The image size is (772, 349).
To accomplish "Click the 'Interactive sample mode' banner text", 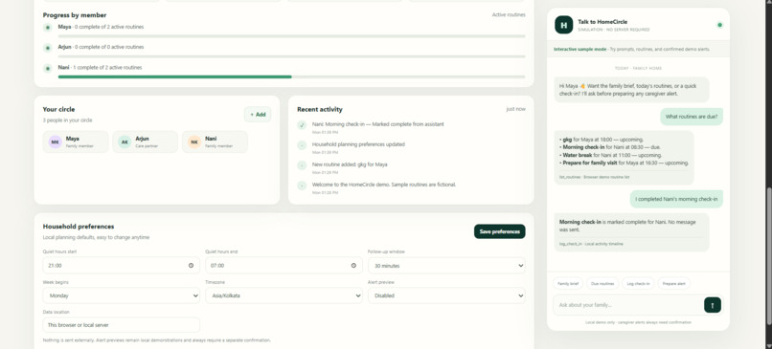I will click(x=580, y=49).
